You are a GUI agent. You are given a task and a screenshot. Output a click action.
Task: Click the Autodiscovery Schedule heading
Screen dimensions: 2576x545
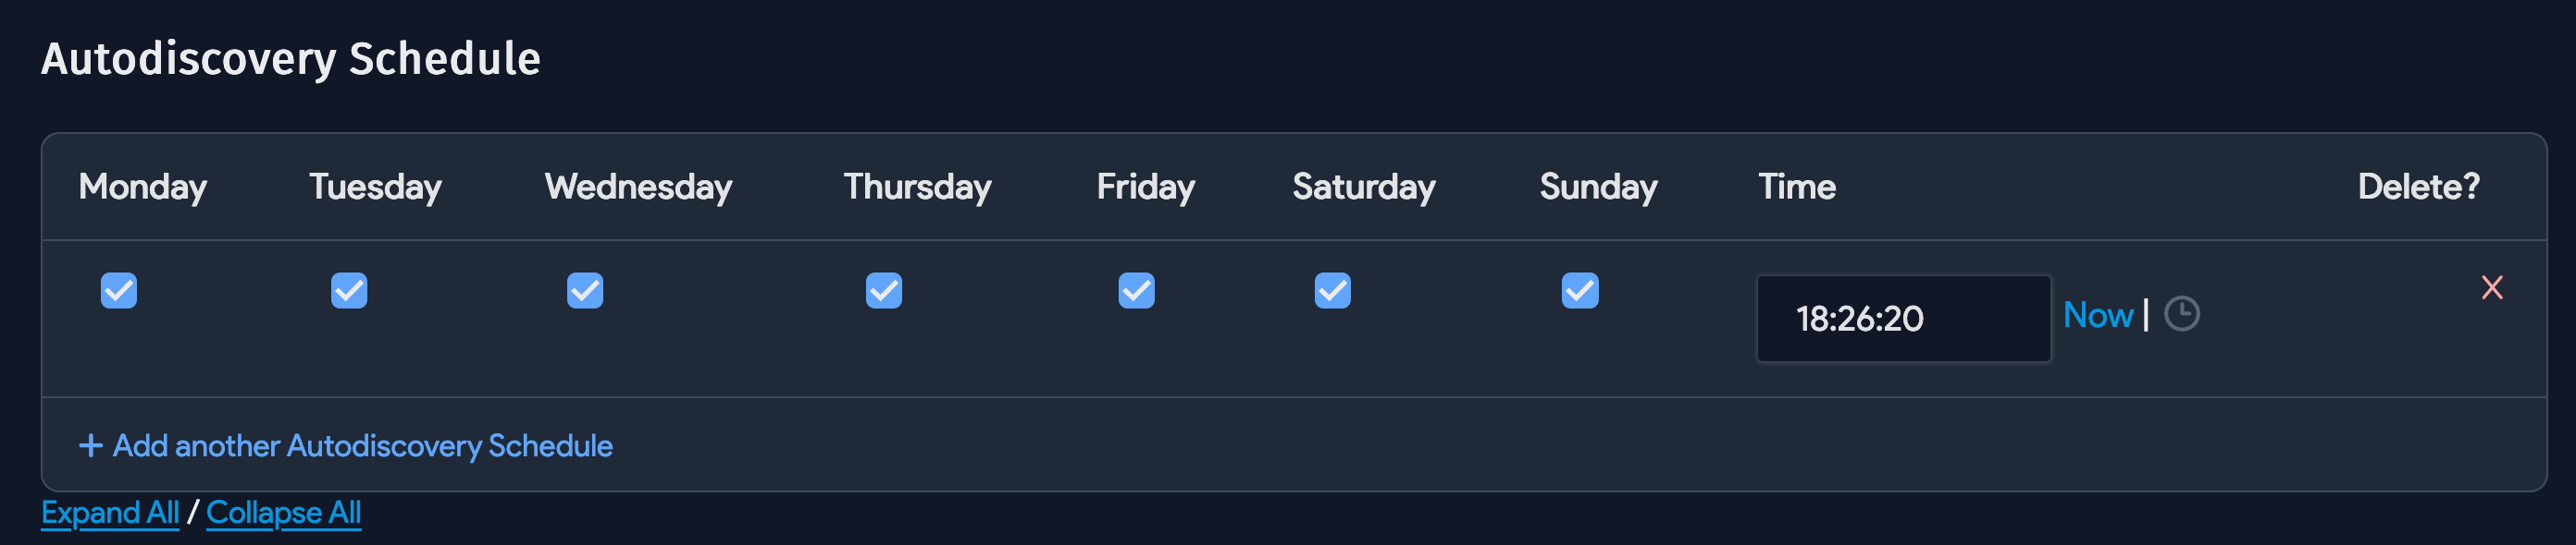click(291, 58)
